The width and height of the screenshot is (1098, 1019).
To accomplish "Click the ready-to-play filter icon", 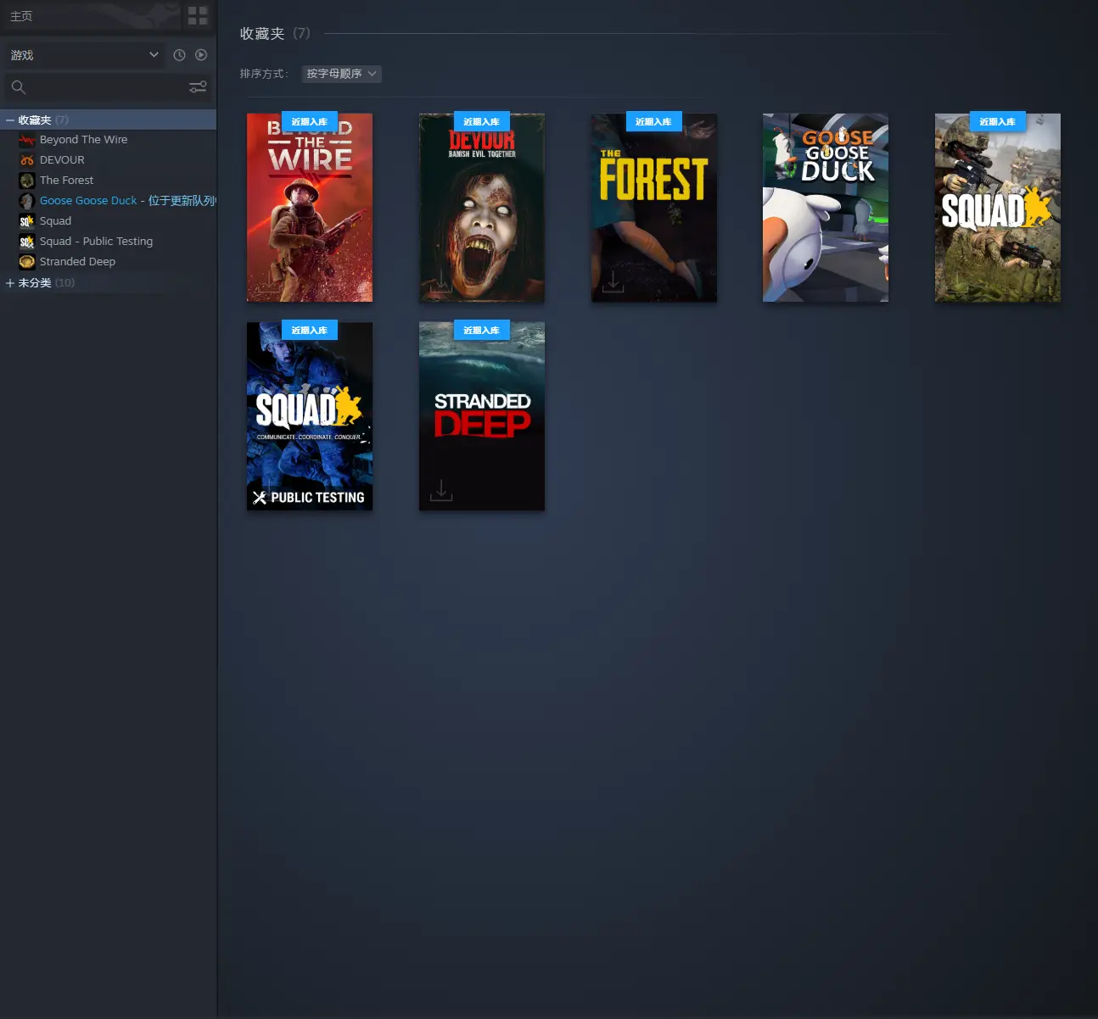I will point(201,55).
